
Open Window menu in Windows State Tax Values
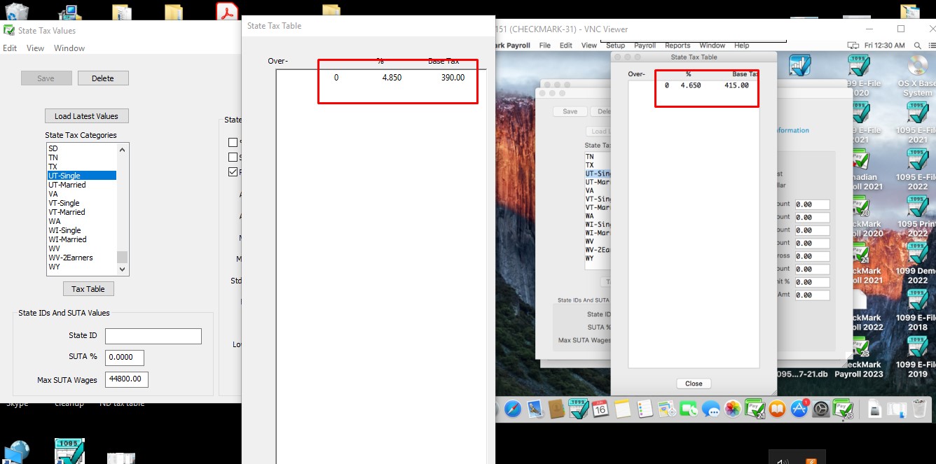69,48
